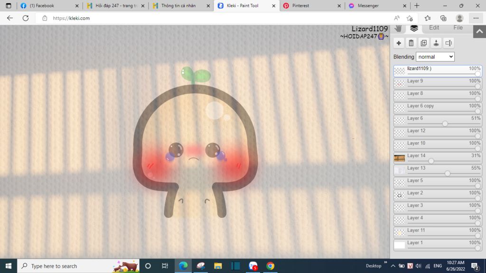Switch to the Facebook browser tab
Image resolution: width=486 pixels, height=273 pixels.
49,6
